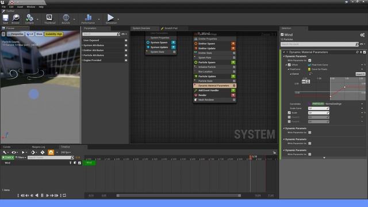Open the 240 fps frame rate dropdown

[66, 152]
